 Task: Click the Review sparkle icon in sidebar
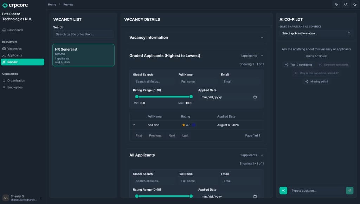[x=4, y=62]
